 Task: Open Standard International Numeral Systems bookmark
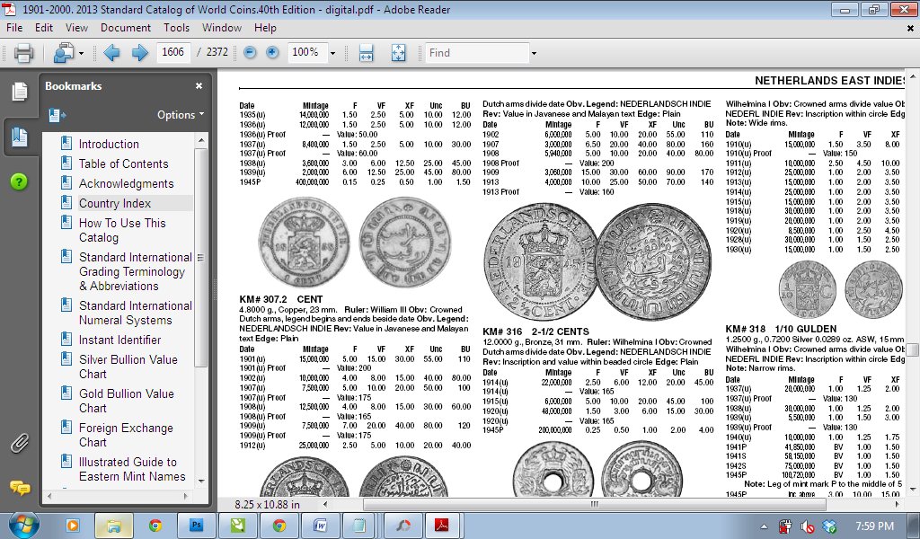tap(135, 313)
